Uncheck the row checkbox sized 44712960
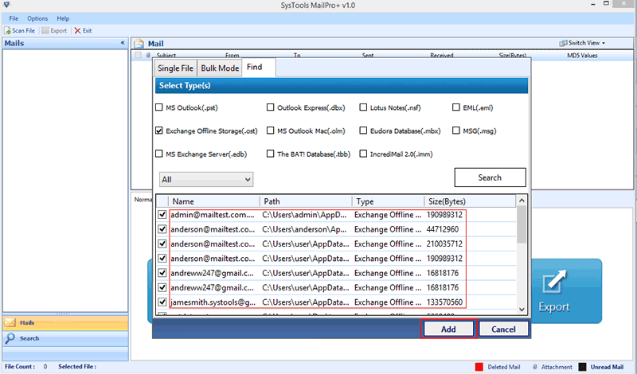This screenshot has height=374, width=637. (x=162, y=229)
